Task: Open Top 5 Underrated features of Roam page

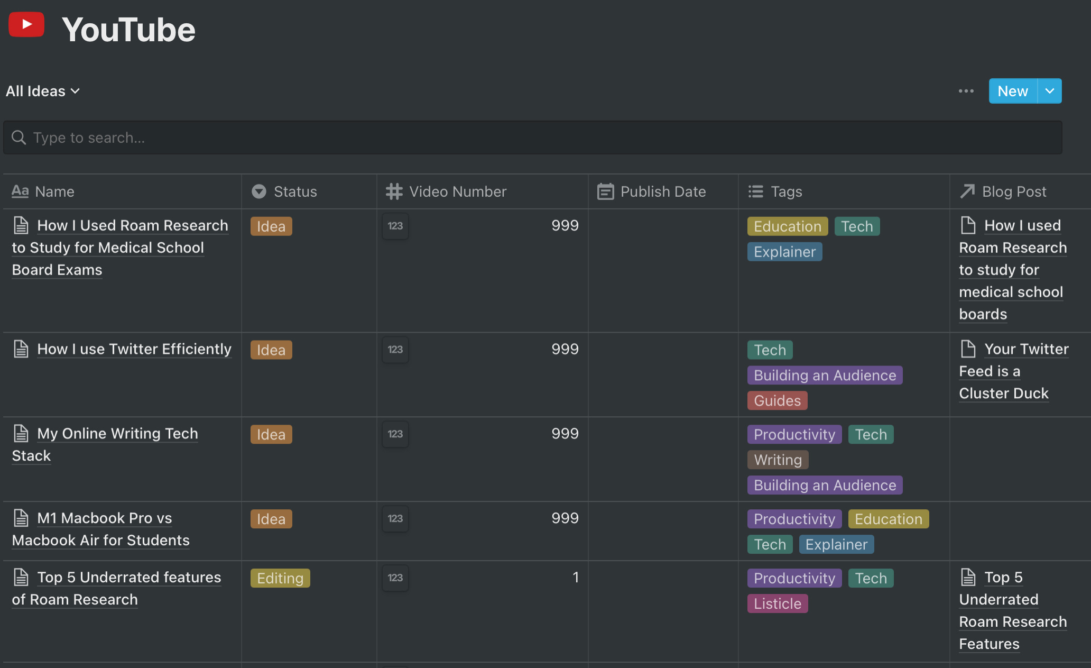Action: tap(117, 588)
